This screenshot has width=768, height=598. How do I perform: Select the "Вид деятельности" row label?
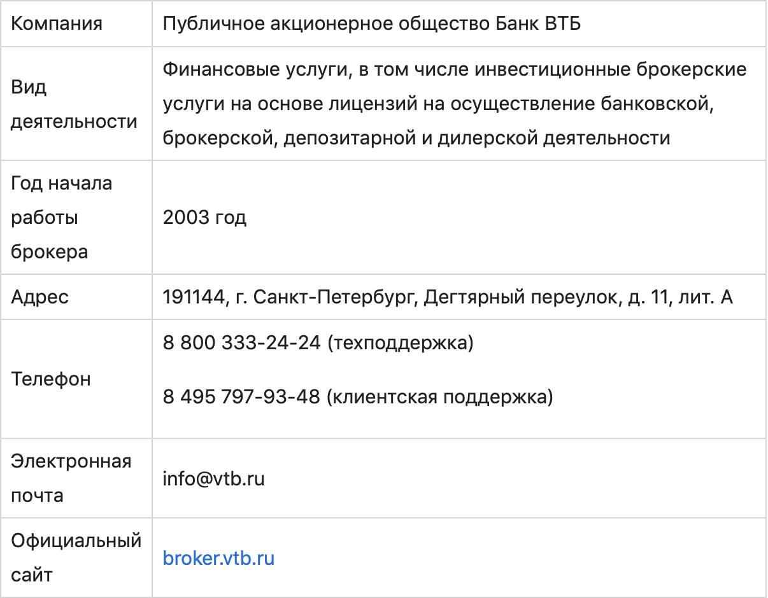click(x=74, y=104)
